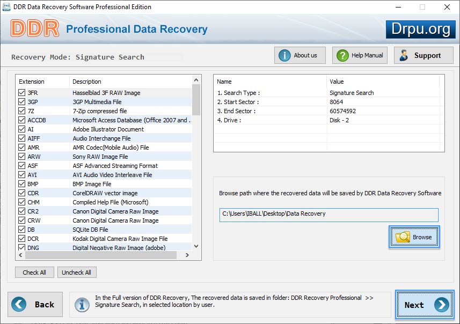Screen dimensions: 460x324
Task: Click the Start Sector value 8064
Action: pyautogui.click(x=336, y=102)
